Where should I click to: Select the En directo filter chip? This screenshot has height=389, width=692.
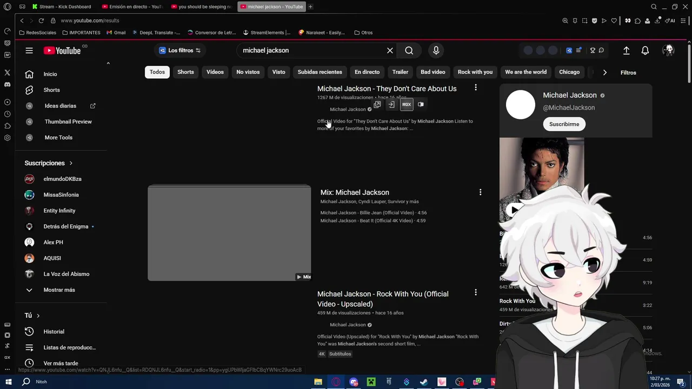coord(367,72)
